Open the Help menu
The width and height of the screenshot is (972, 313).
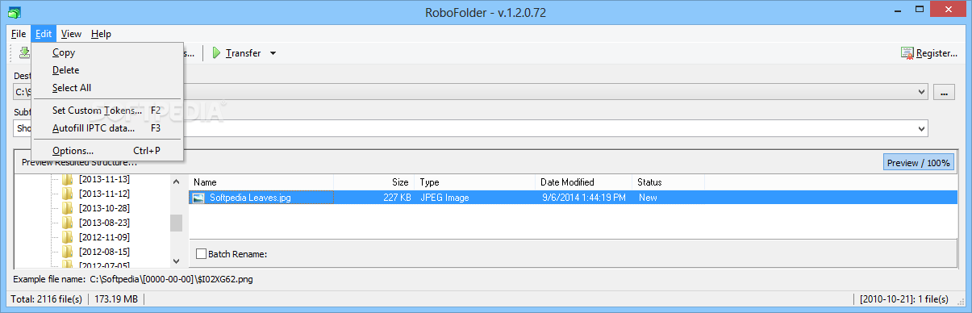pos(101,34)
